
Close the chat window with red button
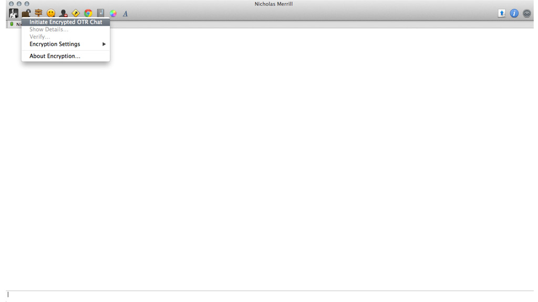[12, 4]
